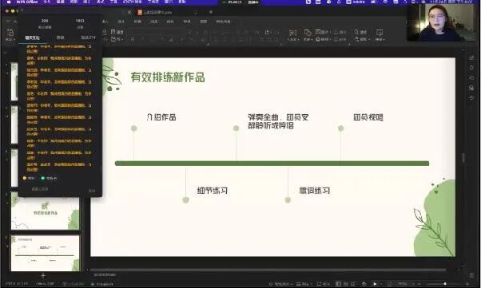Viewport: 481px width, 288px height.
Task: Click the editor vertical scrollbar
Action: click(x=463, y=157)
